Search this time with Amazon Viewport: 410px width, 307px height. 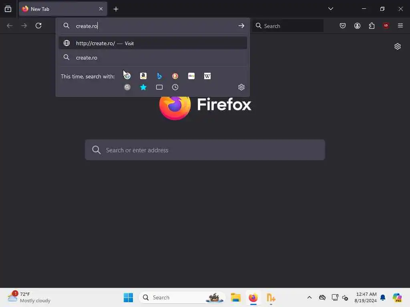click(x=143, y=76)
